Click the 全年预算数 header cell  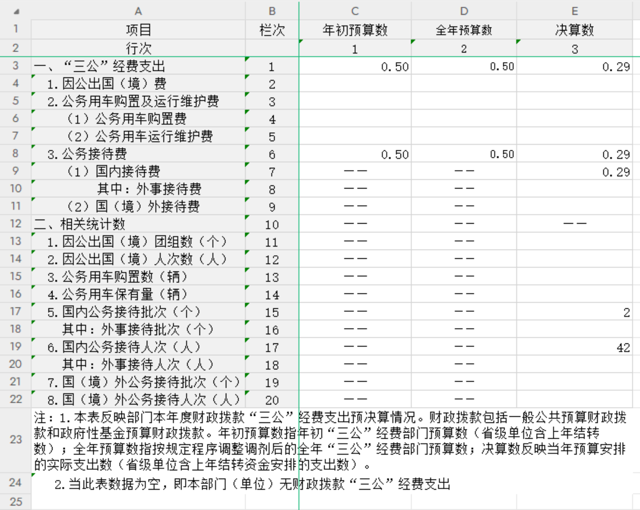pos(464,30)
